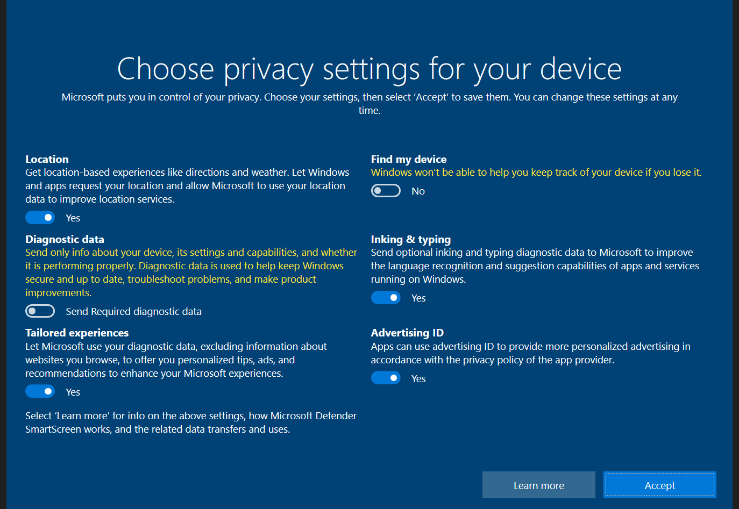The height and width of the screenshot is (509, 739).
Task: Click the Inking & typing description paragraph
Action: [x=535, y=266]
